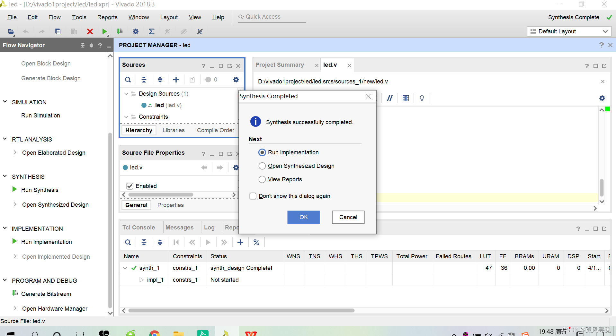
Task: Open the led.v editor settings gear
Action: point(602,98)
